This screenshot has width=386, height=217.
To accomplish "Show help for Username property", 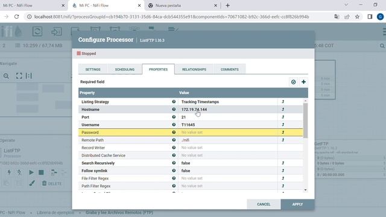I will pos(174,125).
